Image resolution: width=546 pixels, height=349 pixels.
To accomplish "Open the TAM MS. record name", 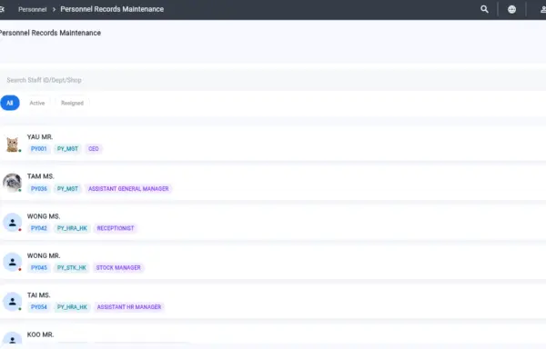I will (40, 176).
